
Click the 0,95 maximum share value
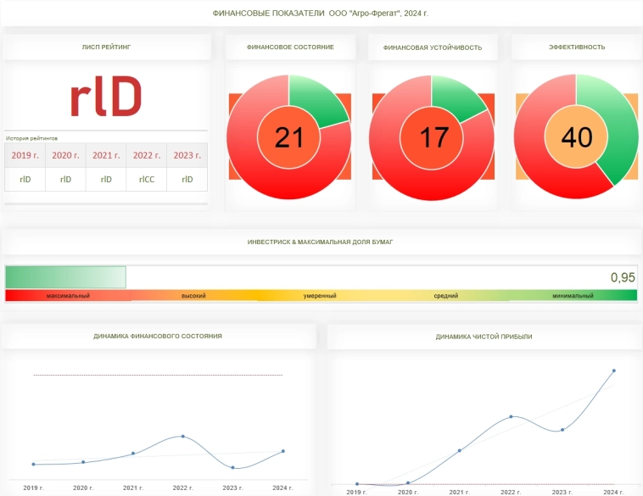(x=623, y=277)
